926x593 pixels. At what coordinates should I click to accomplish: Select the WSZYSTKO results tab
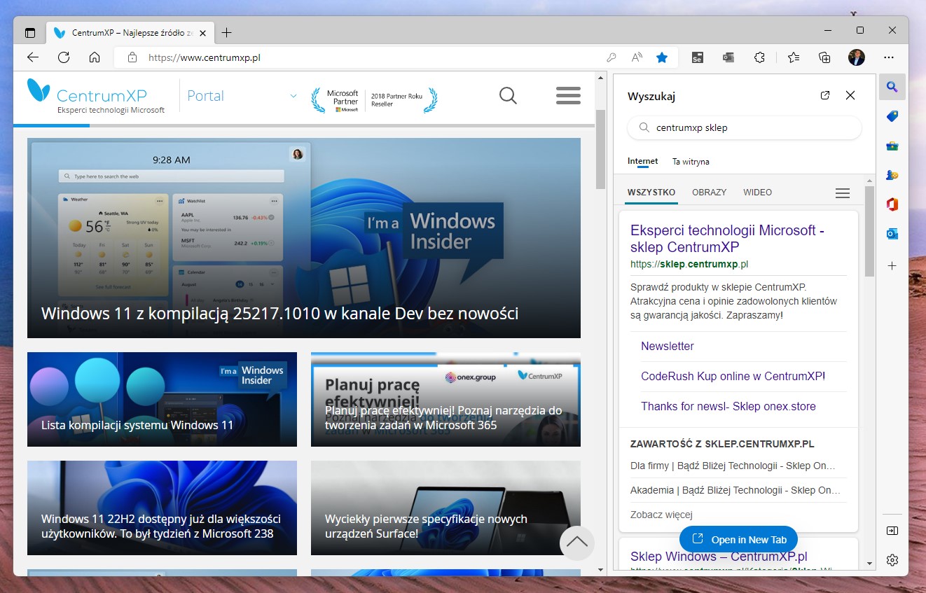[651, 192]
